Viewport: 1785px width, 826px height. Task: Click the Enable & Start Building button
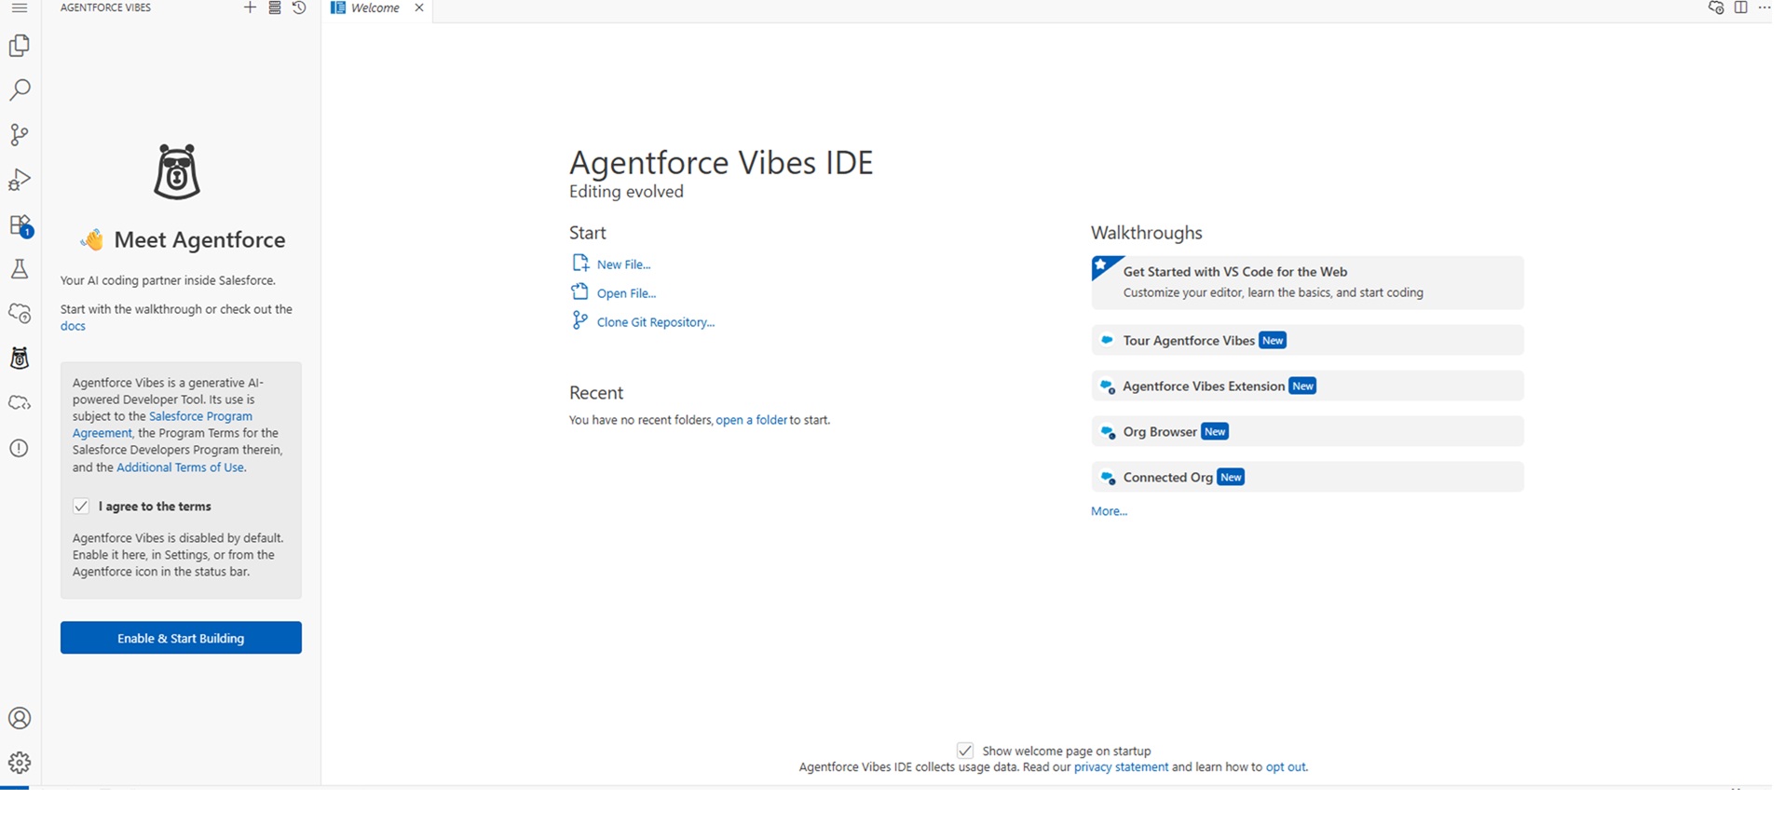click(x=181, y=638)
